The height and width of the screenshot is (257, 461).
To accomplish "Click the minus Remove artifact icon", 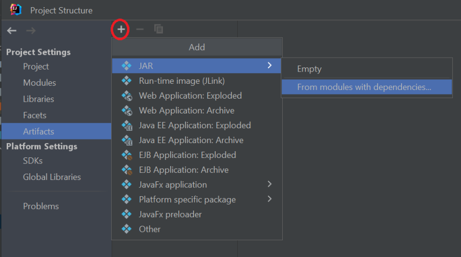I will click(x=140, y=30).
